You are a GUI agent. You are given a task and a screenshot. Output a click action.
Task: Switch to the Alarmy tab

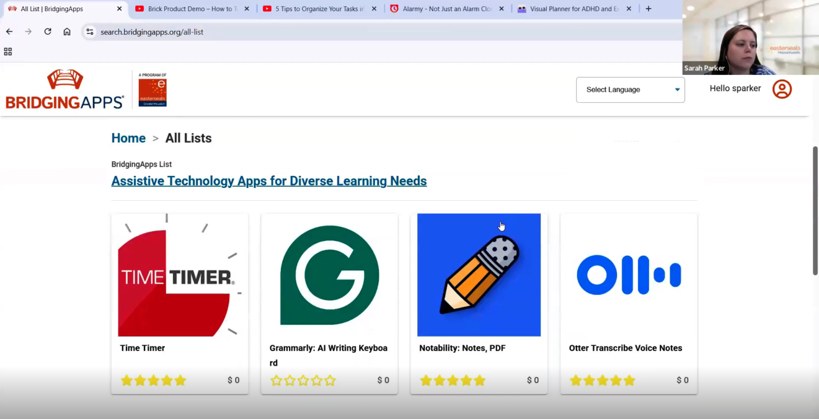[x=446, y=9]
